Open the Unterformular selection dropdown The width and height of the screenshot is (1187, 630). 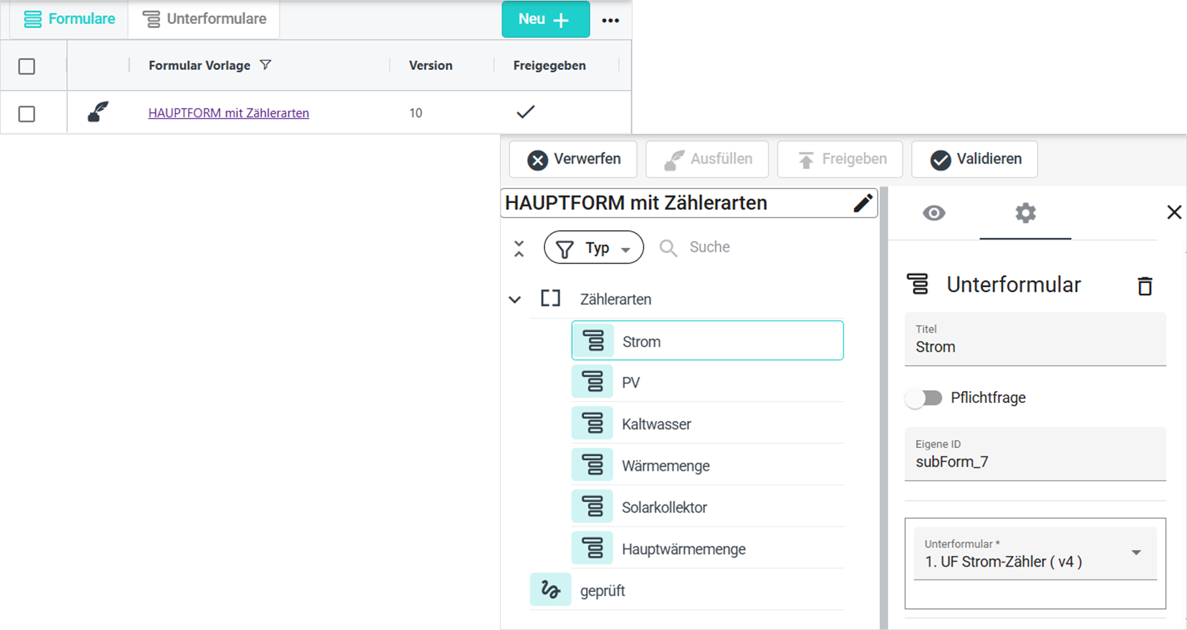pyautogui.click(x=1035, y=553)
